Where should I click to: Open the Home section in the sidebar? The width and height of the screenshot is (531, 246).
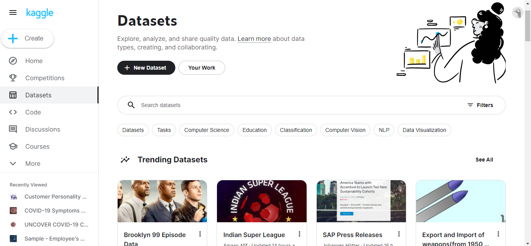click(x=13, y=61)
